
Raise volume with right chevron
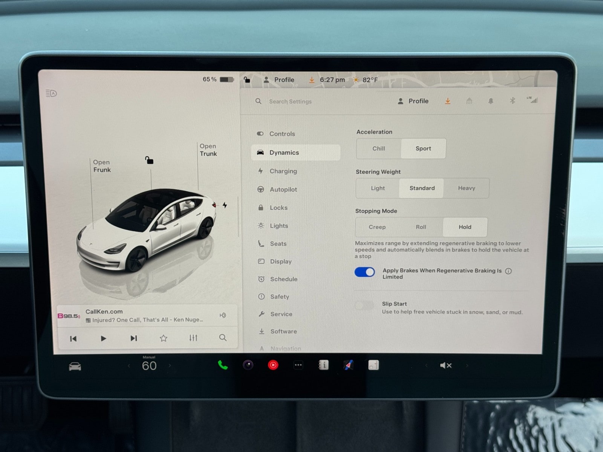click(x=467, y=365)
